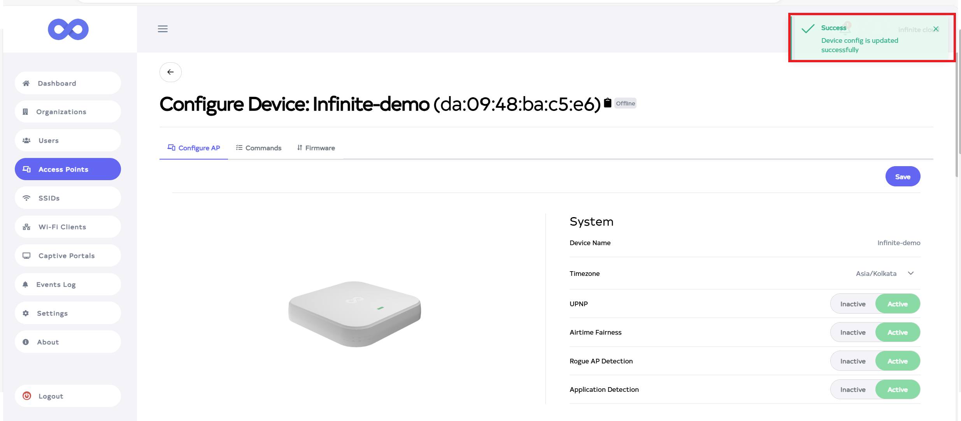
Task: Click the red Logout power icon
Action: (x=27, y=396)
